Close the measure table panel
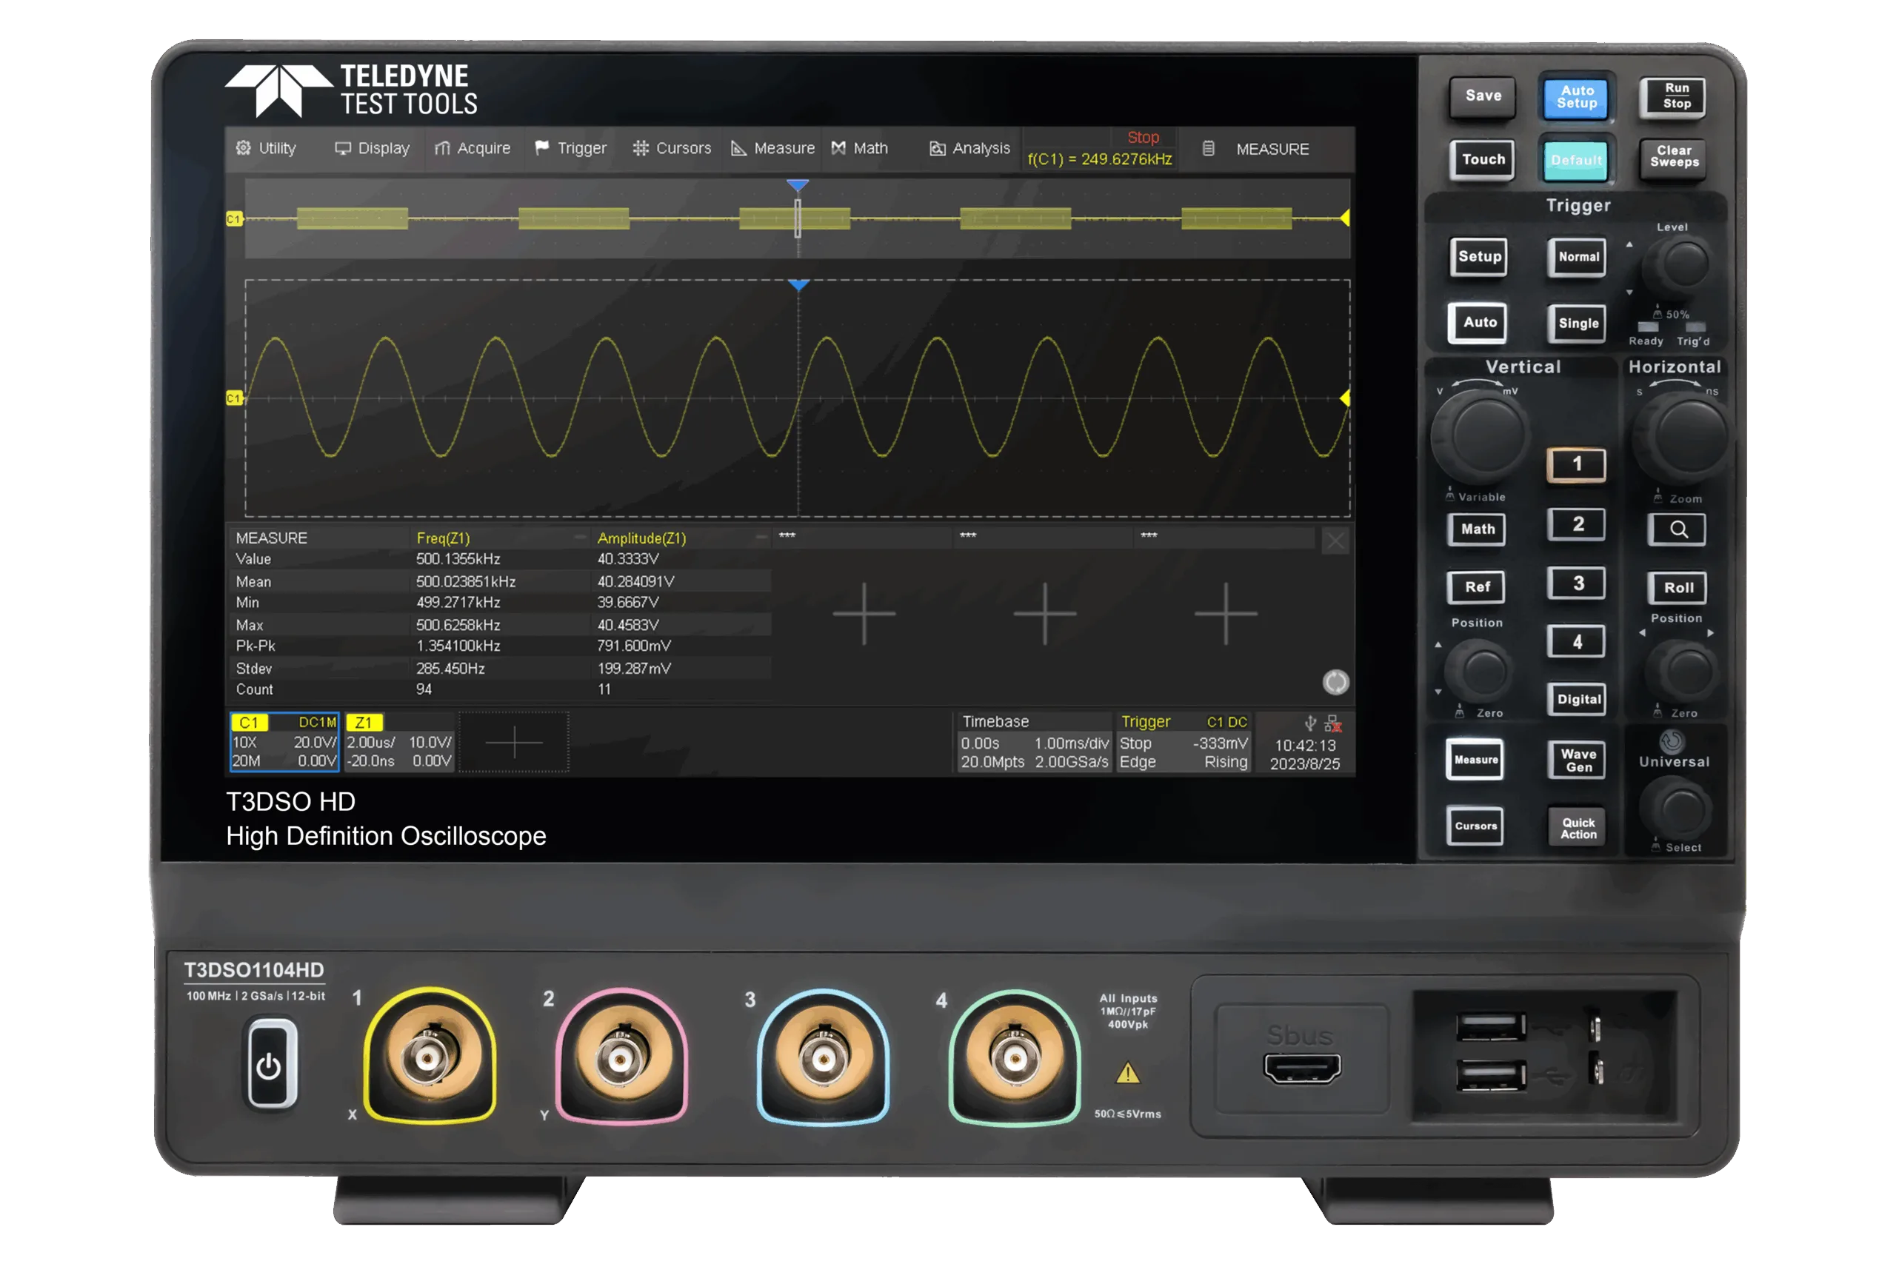Image resolution: width=1896 pixels, height=1264 pixels. coord(1335,541)
